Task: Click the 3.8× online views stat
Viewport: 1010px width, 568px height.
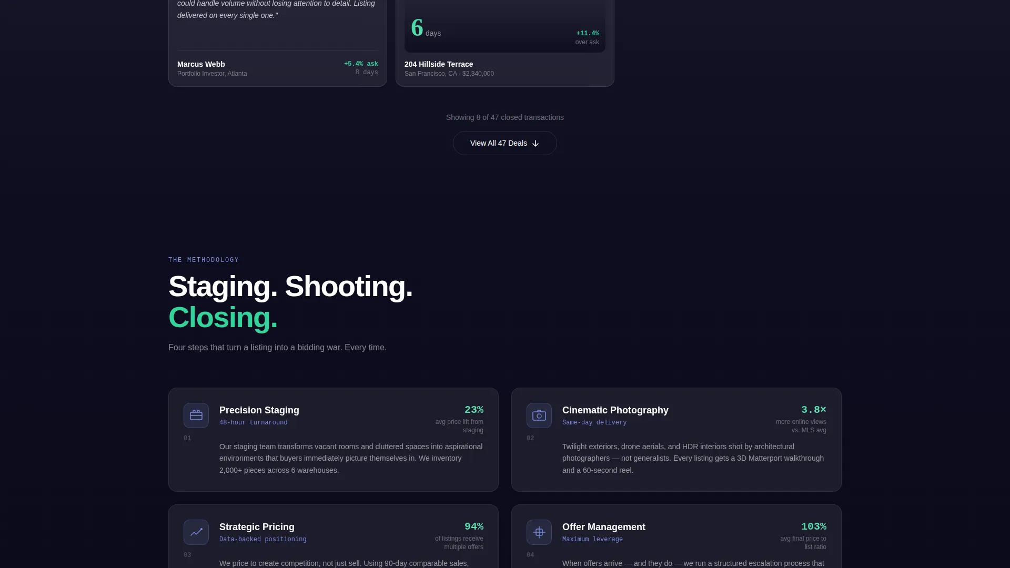Action: tap(814, 410)
